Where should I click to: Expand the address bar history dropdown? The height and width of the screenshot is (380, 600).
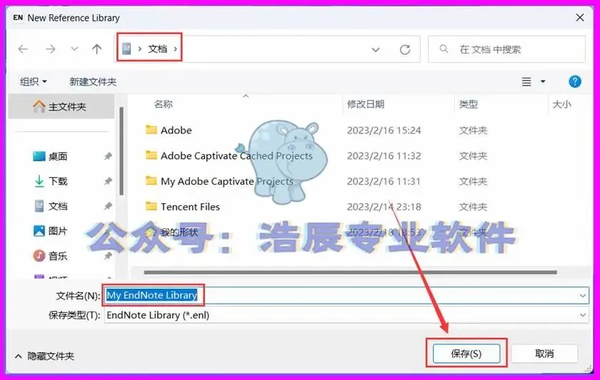coord(376,49)
